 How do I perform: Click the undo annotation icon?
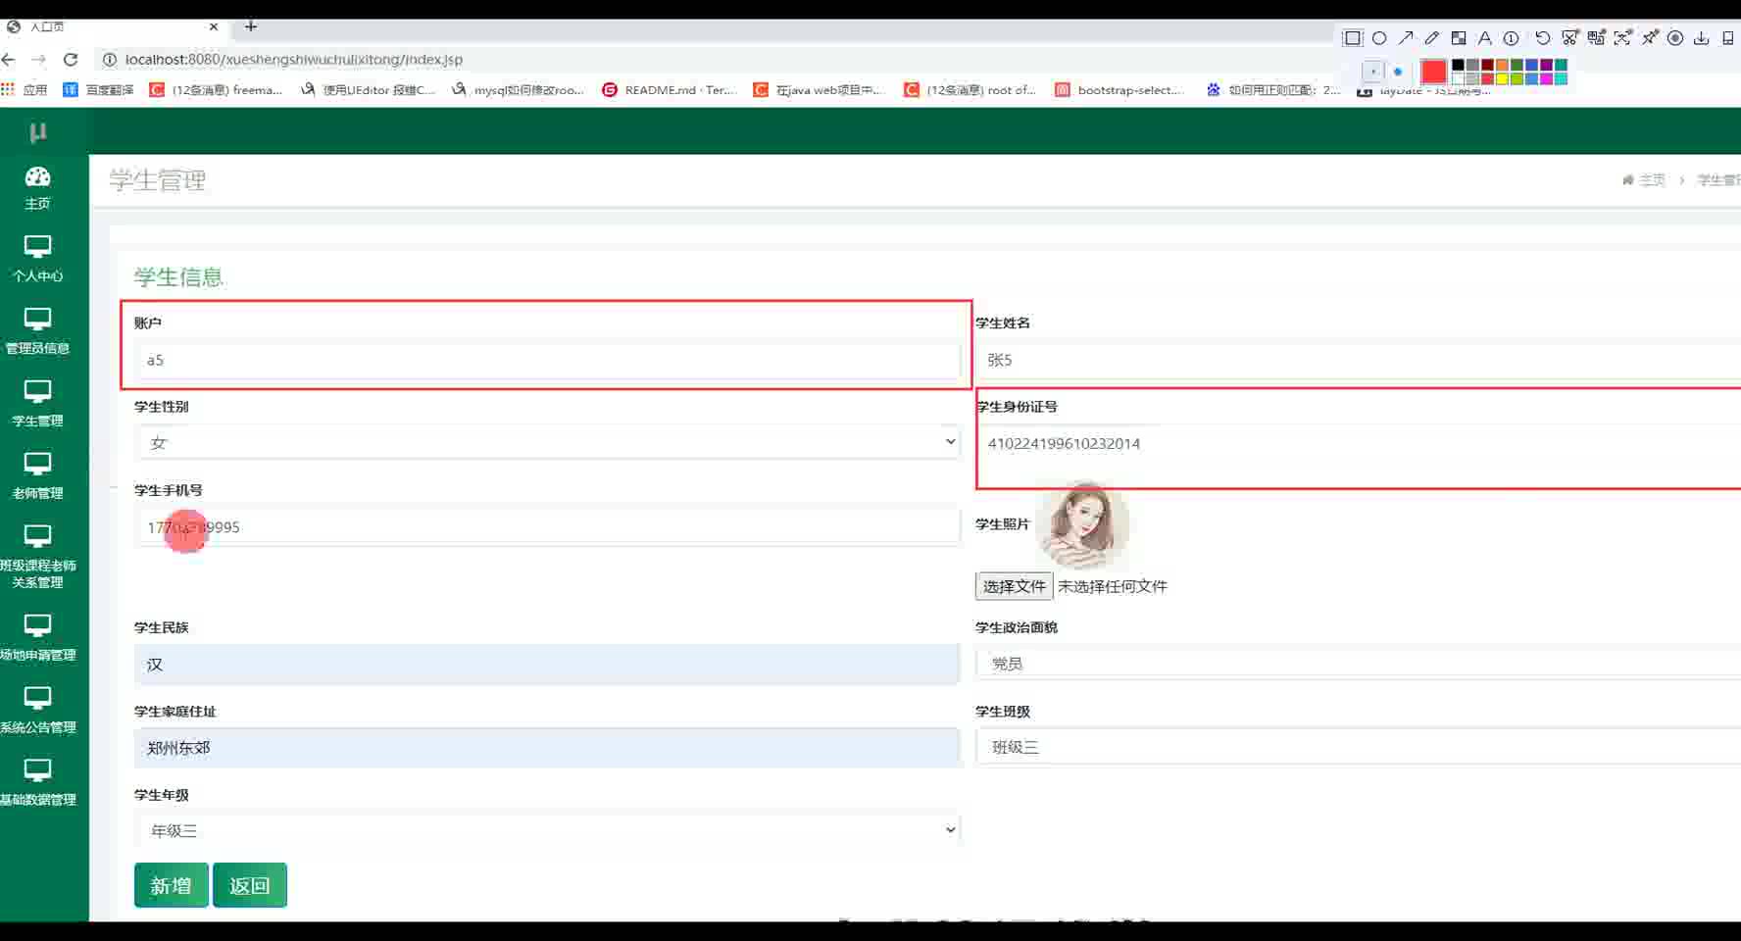pos(1543,38)
